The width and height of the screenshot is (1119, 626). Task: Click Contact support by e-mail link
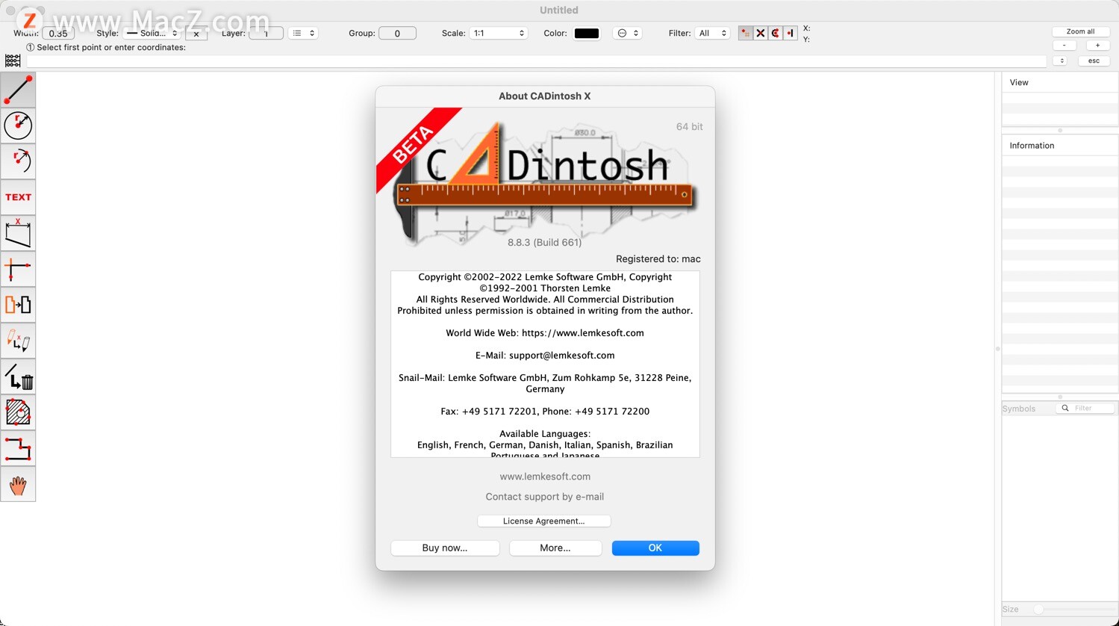pyautogui.click(x=545, y=497)
